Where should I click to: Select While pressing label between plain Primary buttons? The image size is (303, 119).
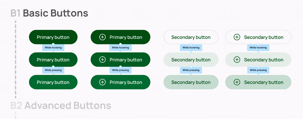tap(53, 70)
